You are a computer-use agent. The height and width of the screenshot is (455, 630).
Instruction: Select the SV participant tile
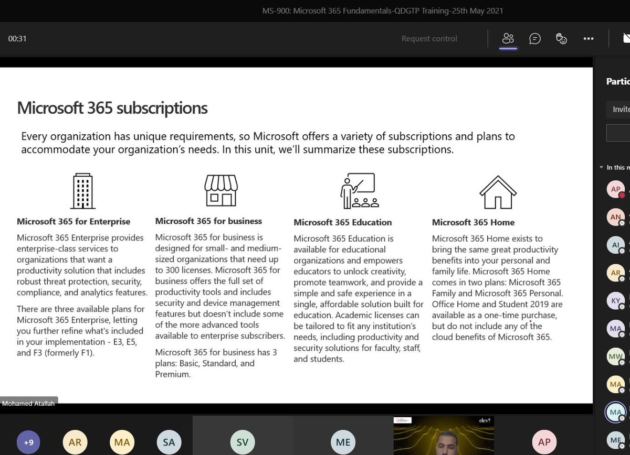243,436
